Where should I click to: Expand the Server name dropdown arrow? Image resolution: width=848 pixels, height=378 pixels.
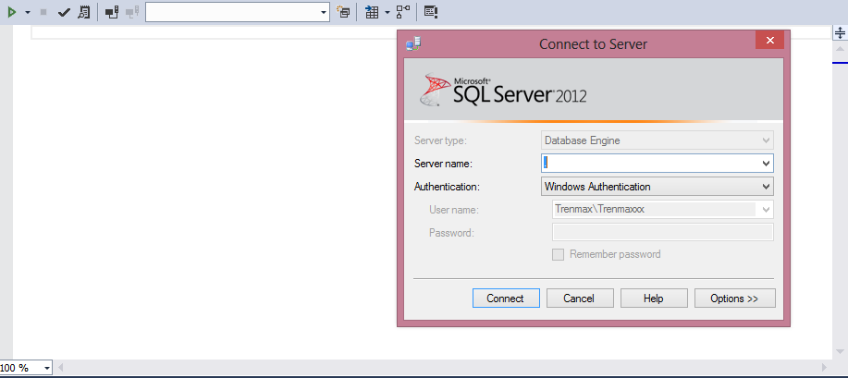(767, 163)
